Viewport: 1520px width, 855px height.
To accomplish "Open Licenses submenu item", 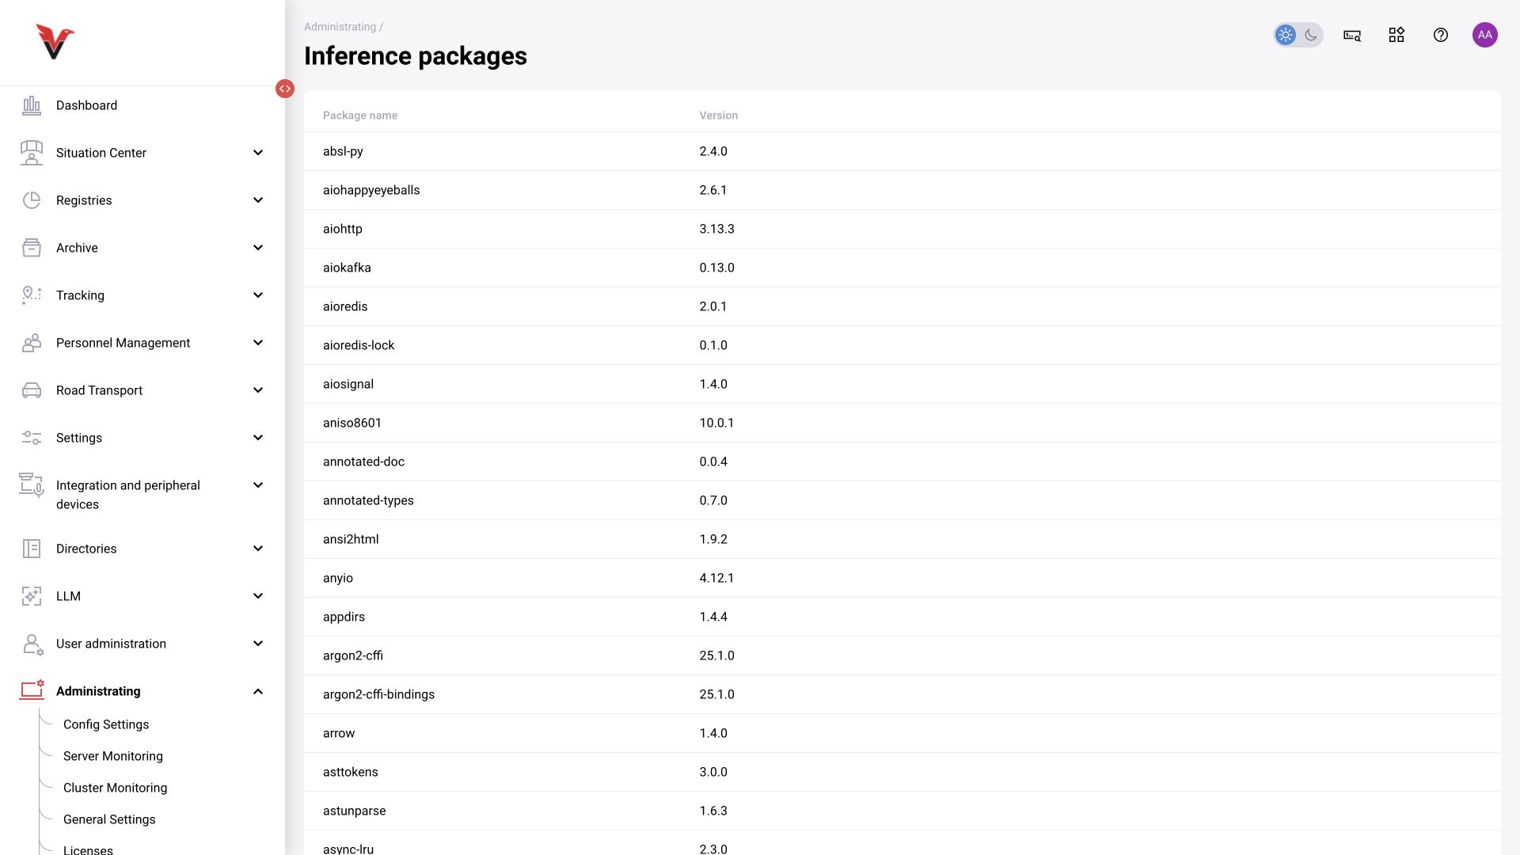I will [x=88, y=849].
